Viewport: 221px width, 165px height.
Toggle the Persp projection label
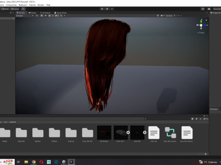point(201,33)
